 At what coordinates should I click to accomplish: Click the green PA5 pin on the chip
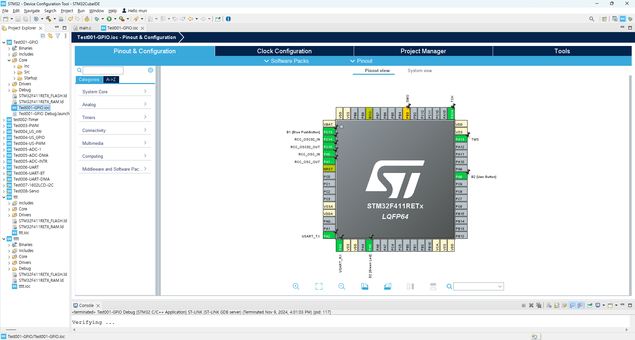click(x=369, y=245)
